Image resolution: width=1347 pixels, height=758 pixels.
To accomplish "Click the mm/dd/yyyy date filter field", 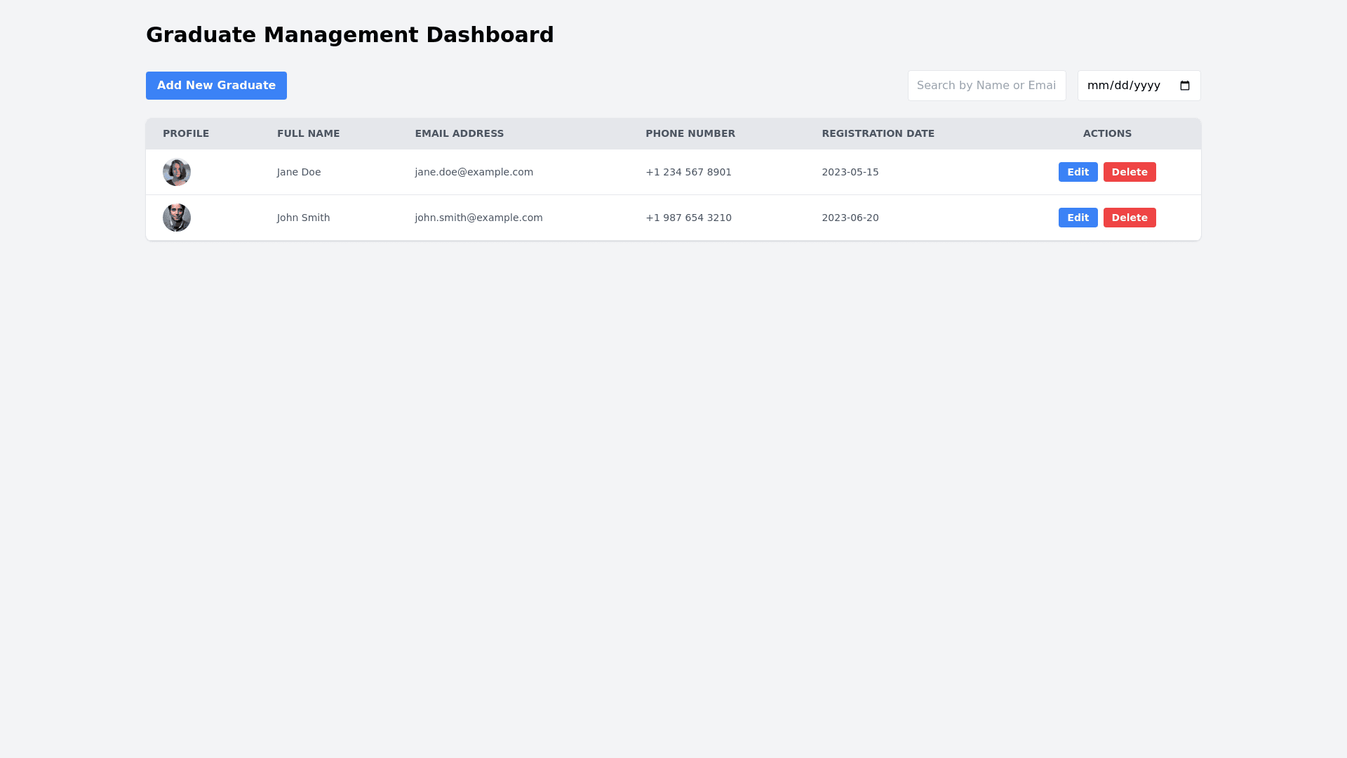I will [1123, 86].
